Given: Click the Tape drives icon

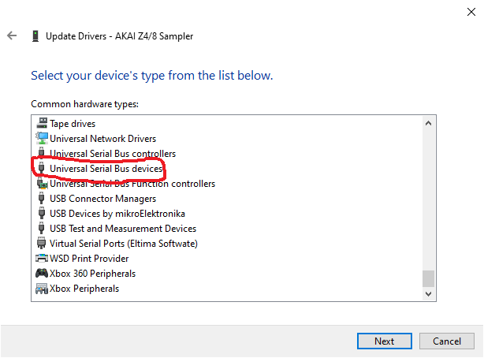Looking at the screenshot, I should [x=42, y=123].
